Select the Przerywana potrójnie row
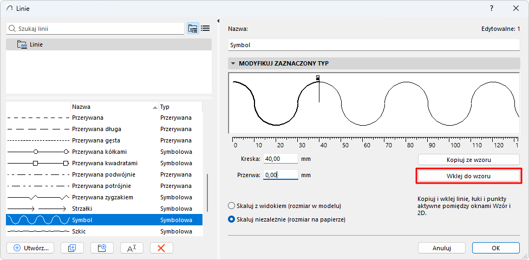 pos(105,186)
